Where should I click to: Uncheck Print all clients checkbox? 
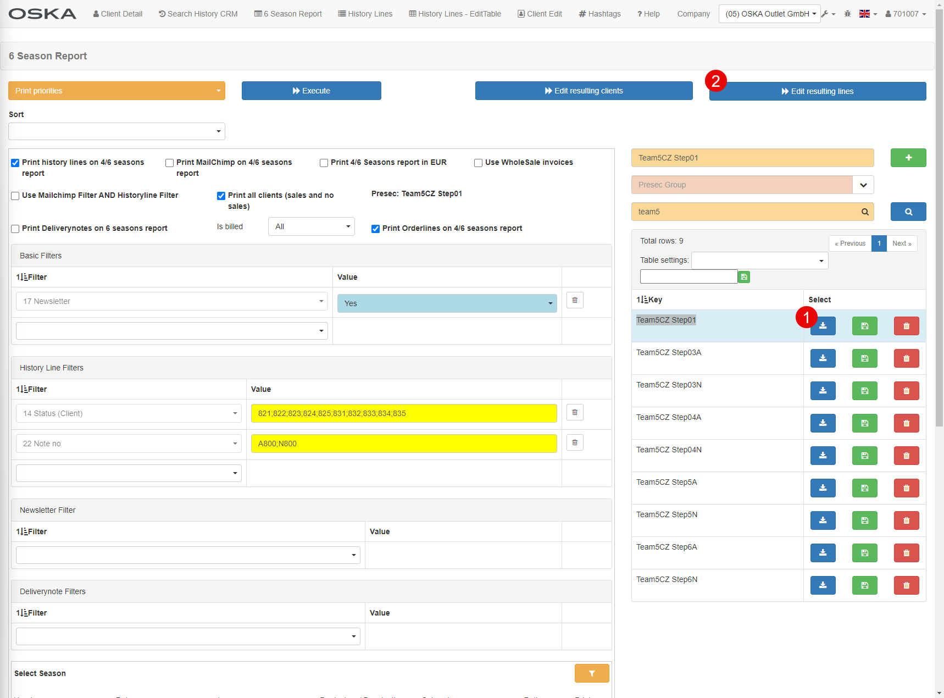click(x=221, y=196)
